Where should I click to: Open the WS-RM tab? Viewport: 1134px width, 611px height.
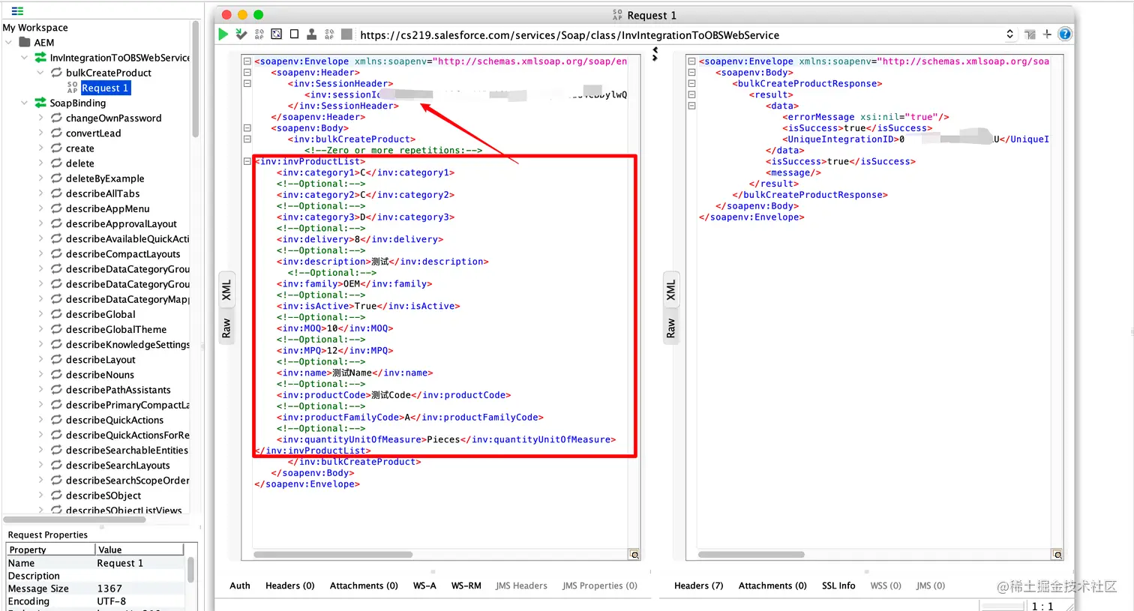pos(466,586)
